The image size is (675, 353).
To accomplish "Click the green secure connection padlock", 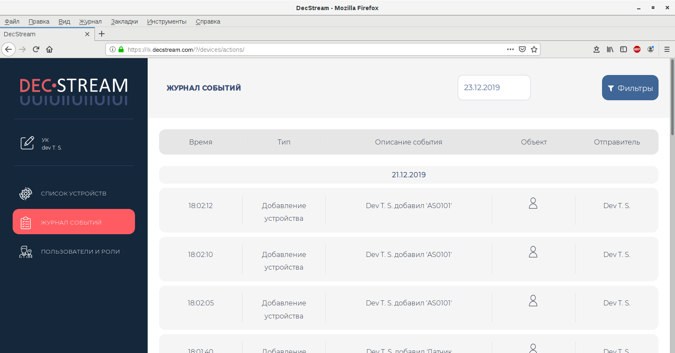I will 121,49.
